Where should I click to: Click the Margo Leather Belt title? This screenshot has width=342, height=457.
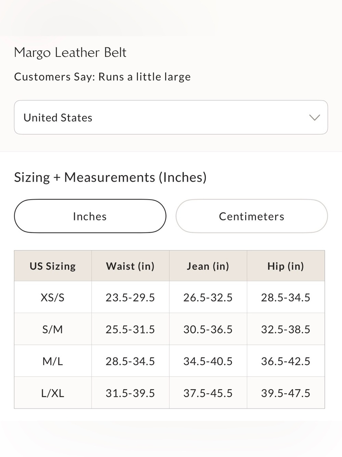click(70, 52)
